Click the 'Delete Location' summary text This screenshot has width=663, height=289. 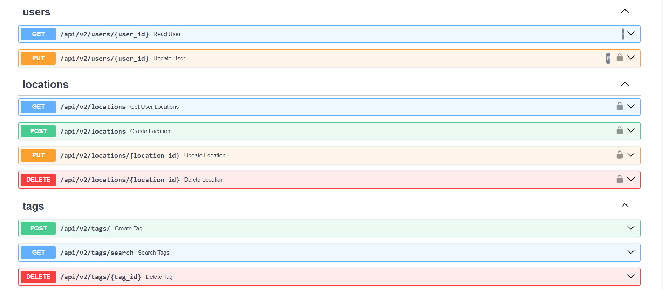(x=204, y=180)
